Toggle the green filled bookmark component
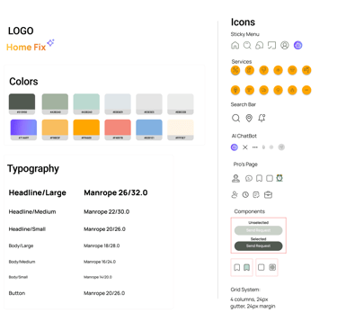The width and height of the screenshot is (337, 330). coord(246,267)
